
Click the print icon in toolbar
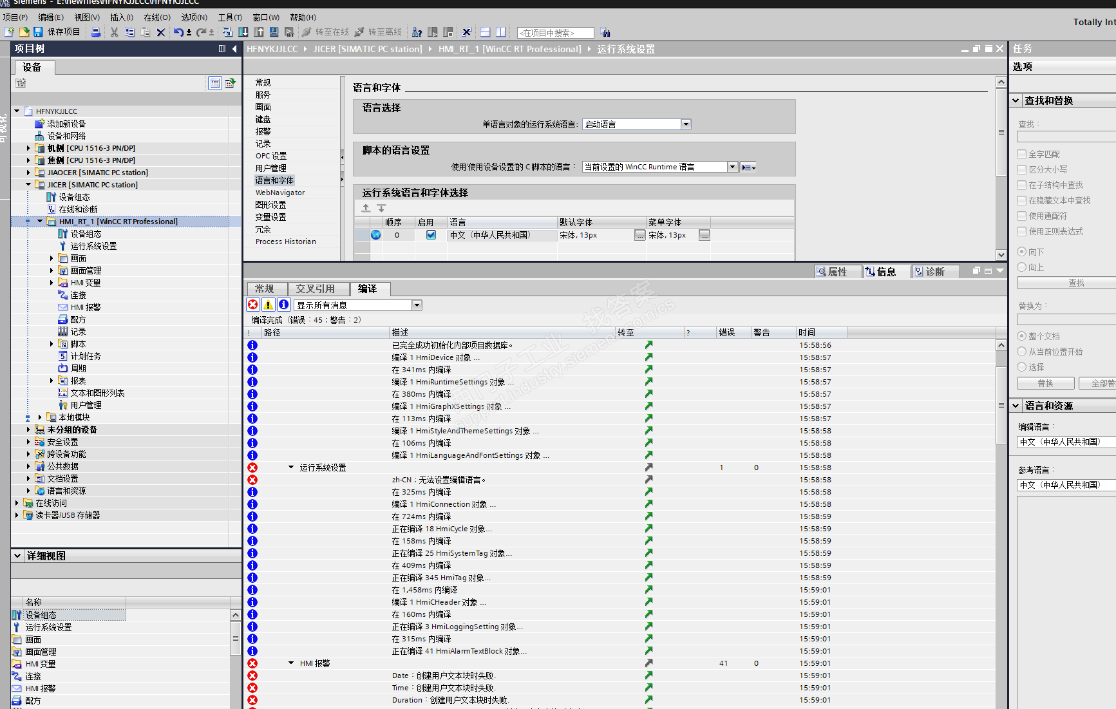pos(96,32)
